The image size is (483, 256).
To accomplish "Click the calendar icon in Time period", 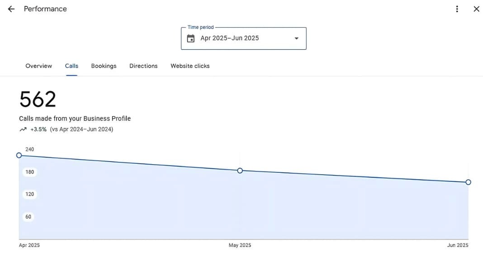I will pos(191,38).
